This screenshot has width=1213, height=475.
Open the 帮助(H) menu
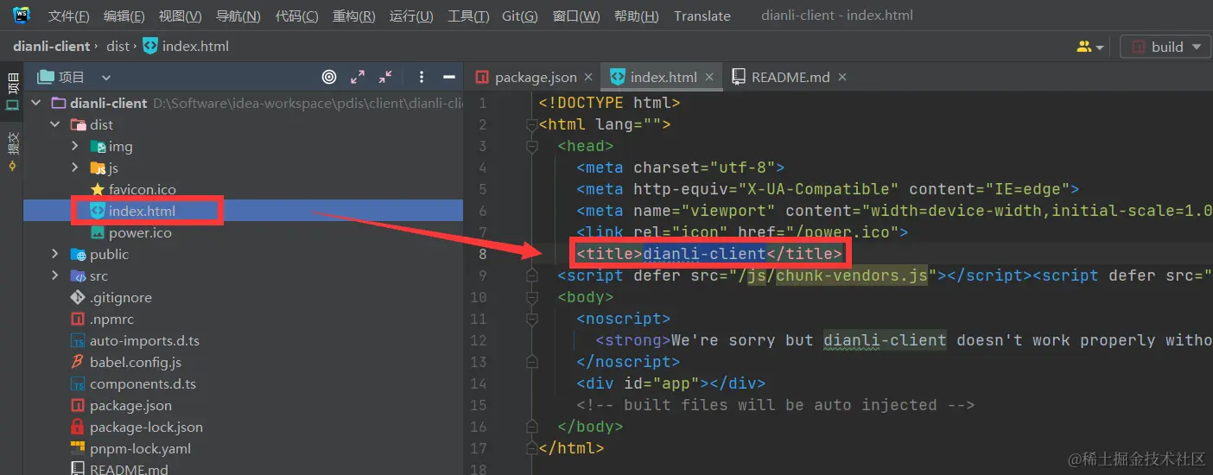click(x=636, y=16)
